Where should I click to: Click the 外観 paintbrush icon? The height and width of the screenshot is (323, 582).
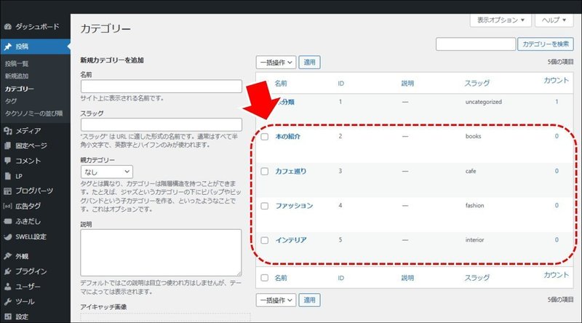tap(8, 256)
